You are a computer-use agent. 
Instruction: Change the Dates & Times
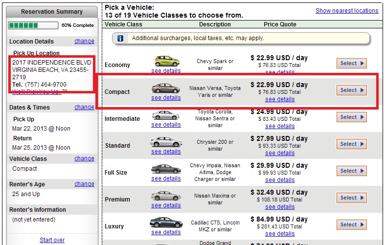pyautogui.click(x=84, y=107)
